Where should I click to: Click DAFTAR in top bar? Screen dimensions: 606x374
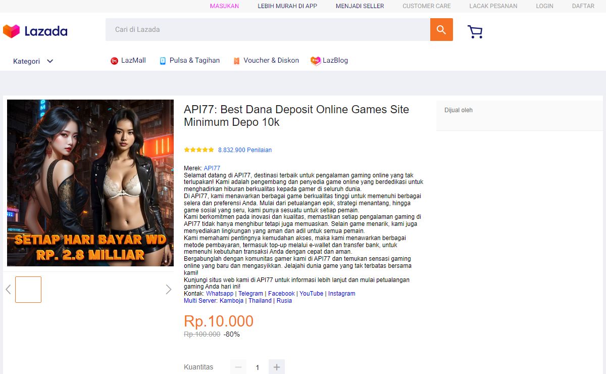[583, 6]
